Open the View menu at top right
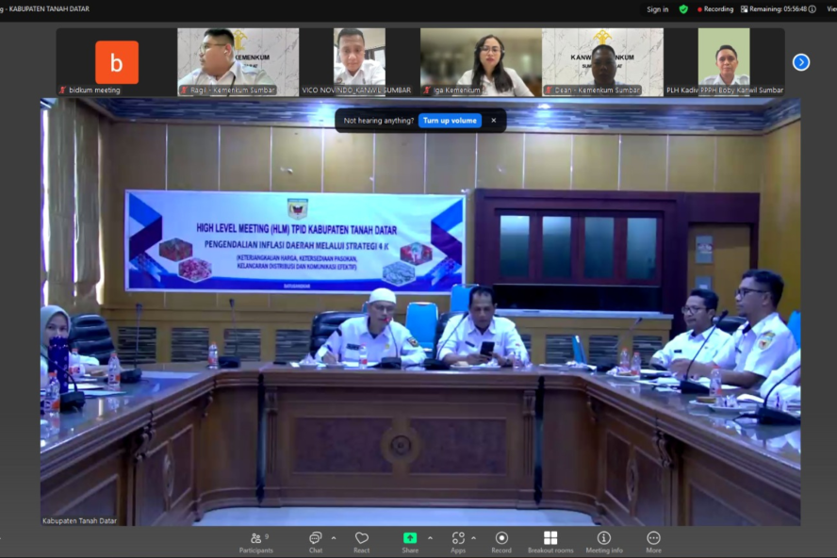 coord(830,9)
